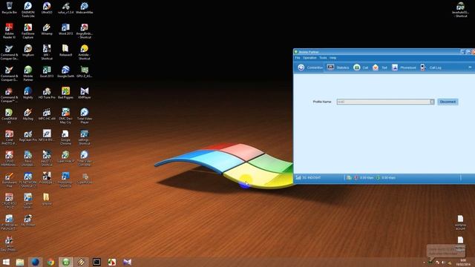Select the Recycle Bin desktop icon
The height and width of the screenshot is (267, 475).
9,8
